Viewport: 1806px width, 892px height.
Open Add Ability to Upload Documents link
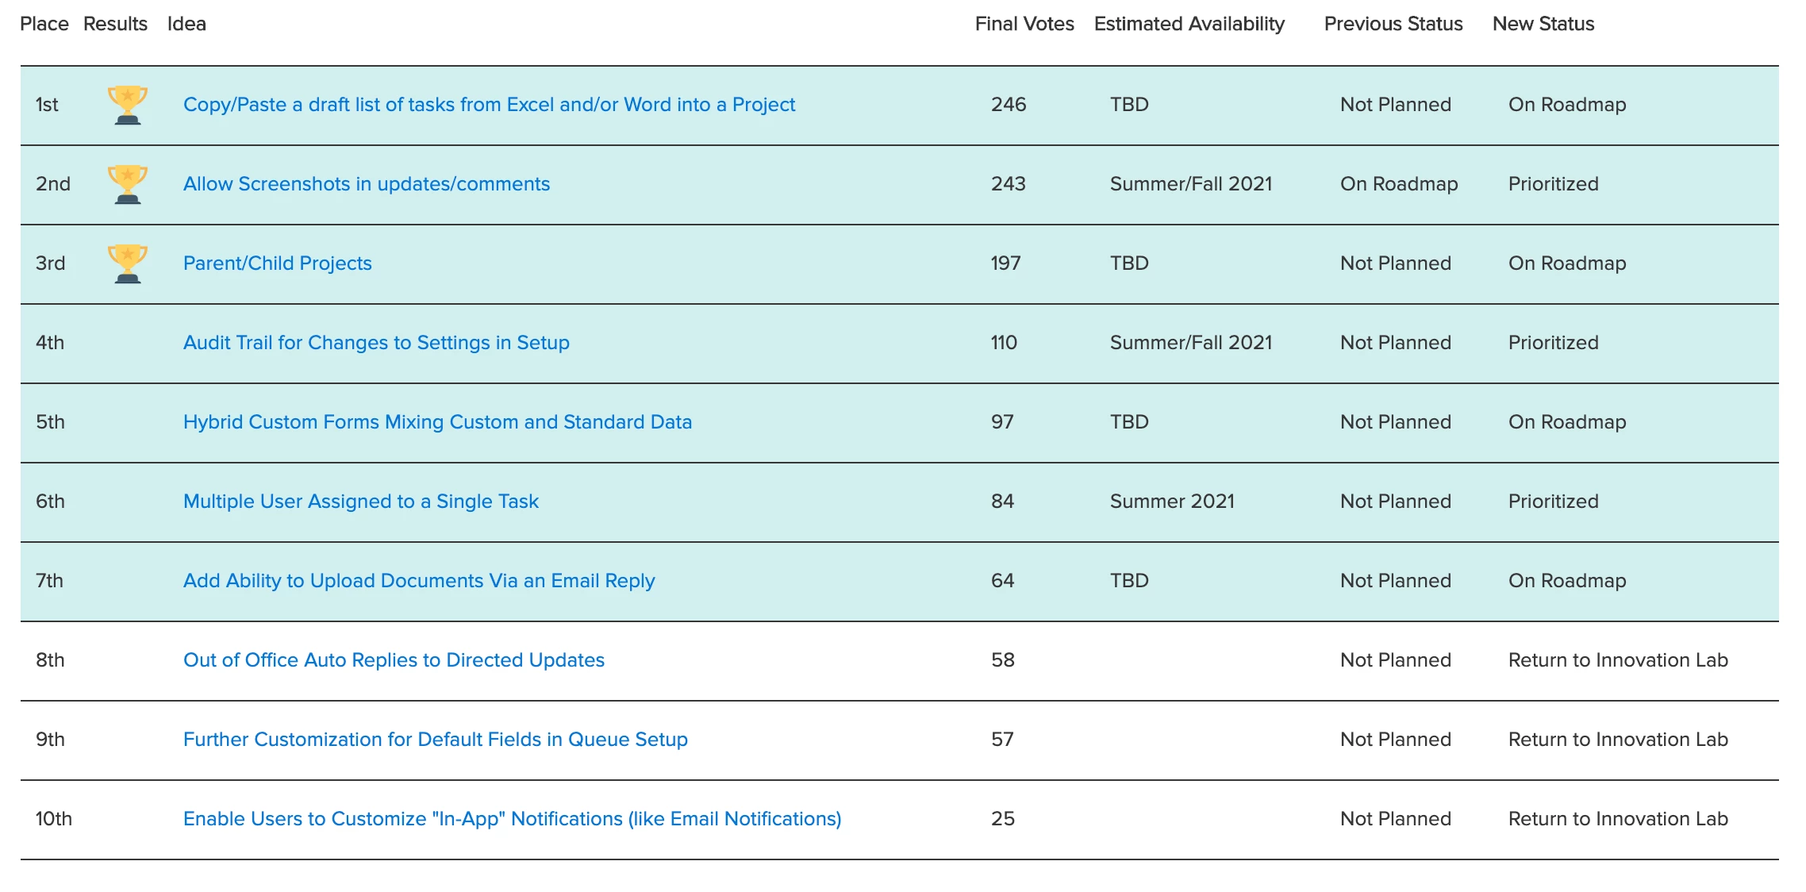(x=419, y=581)
